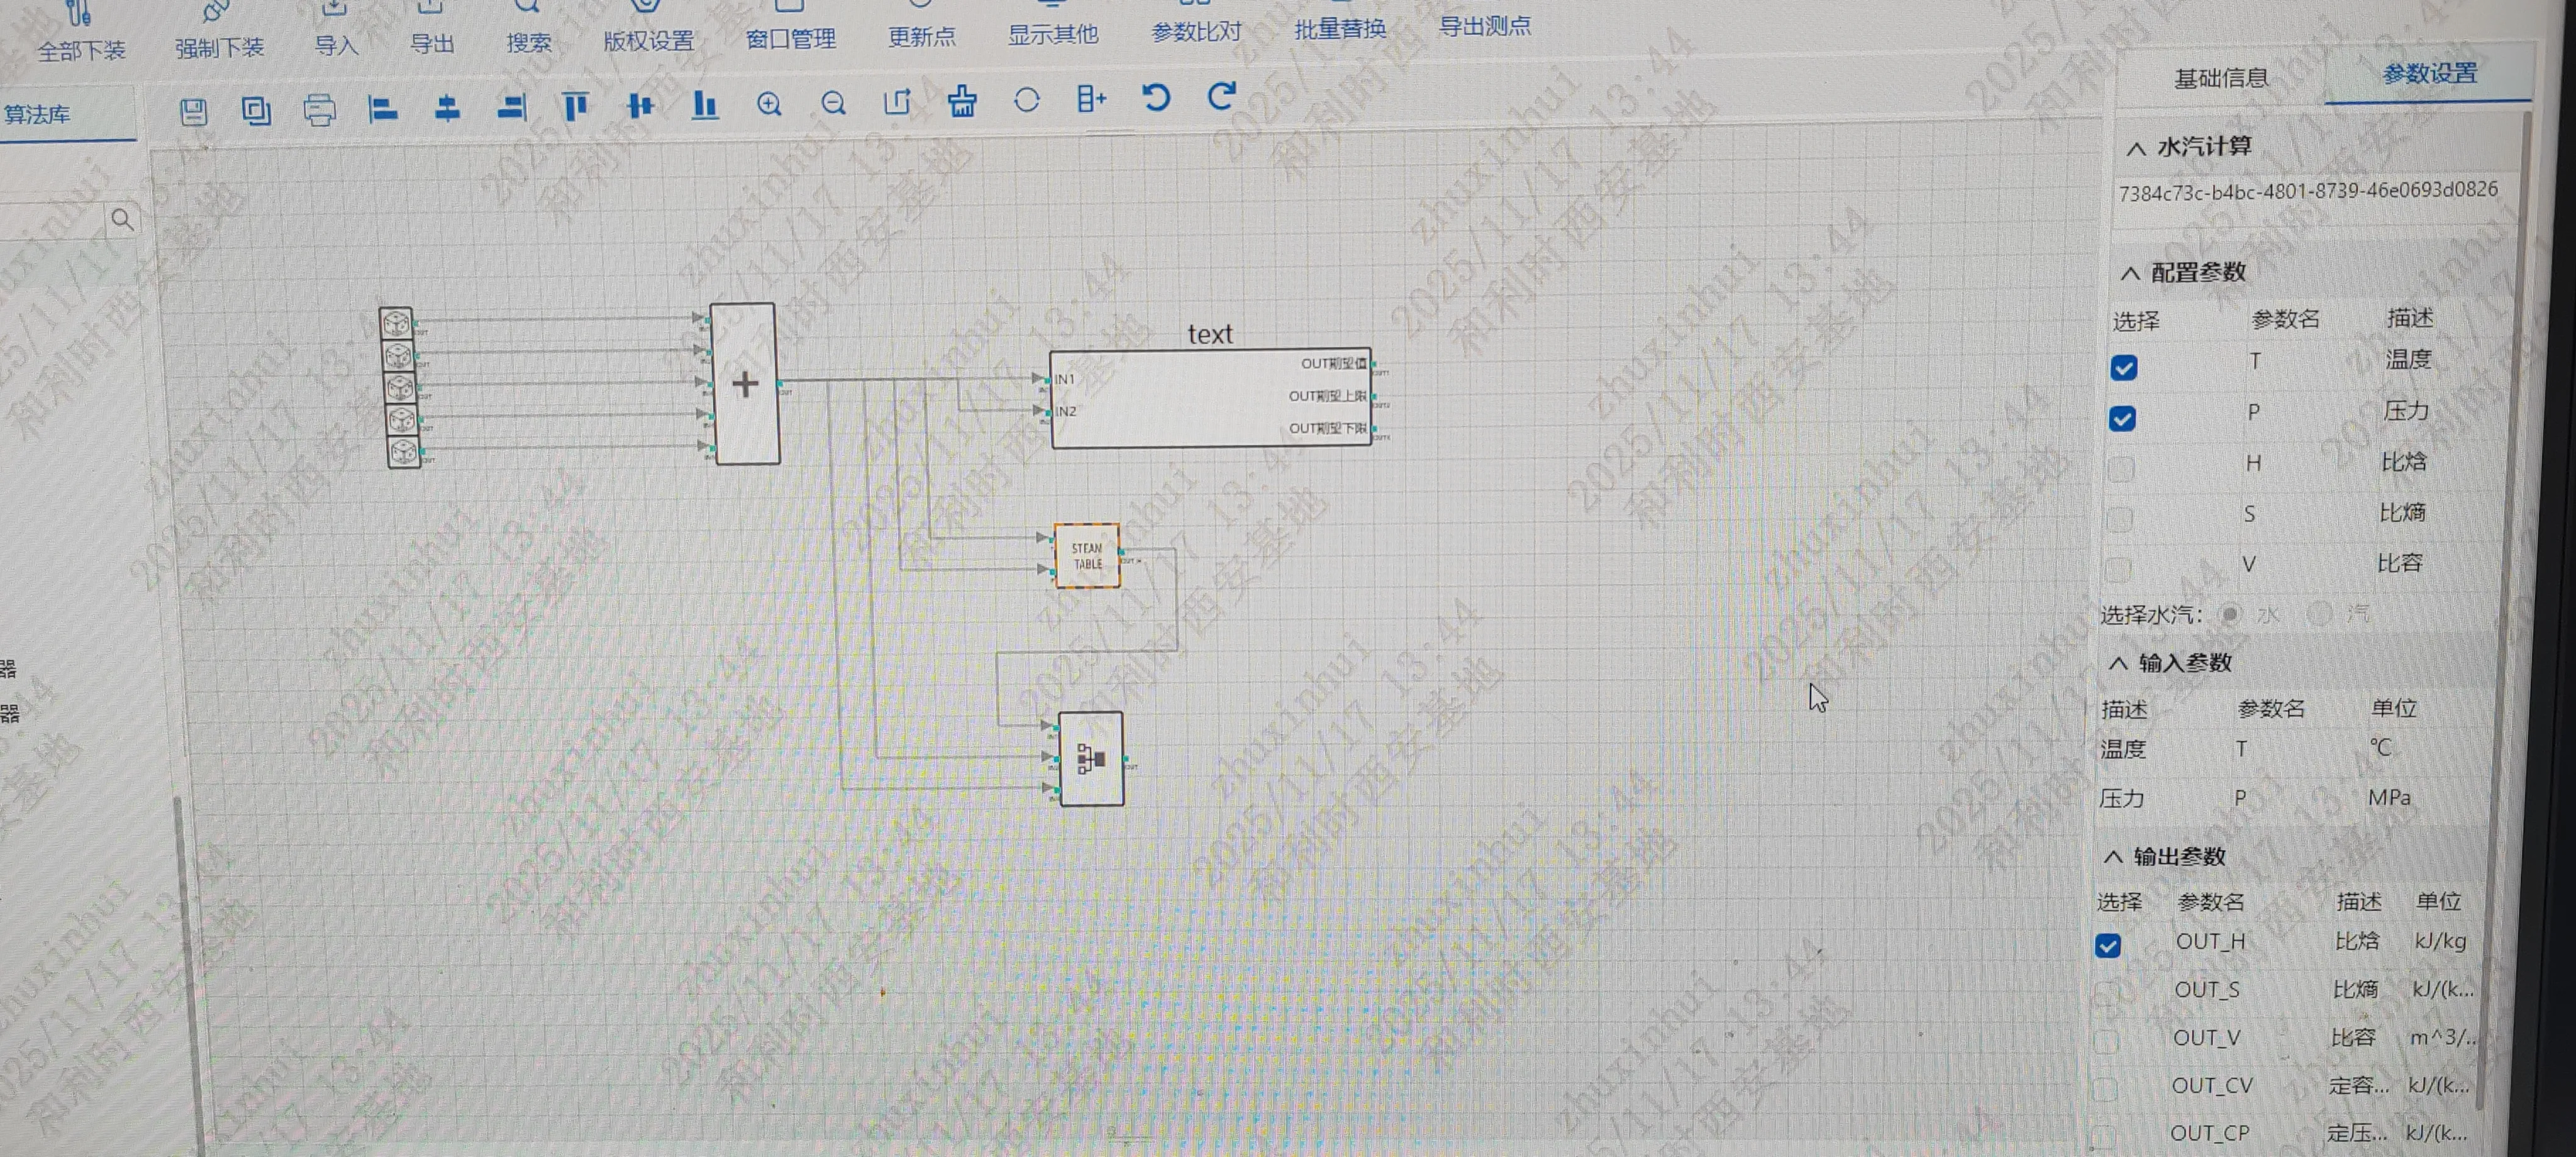The height and width of the screenshot is (1157, 2576).
Task: Enable the H 比焓 parameter checkbox
Action: (2121, 468)
